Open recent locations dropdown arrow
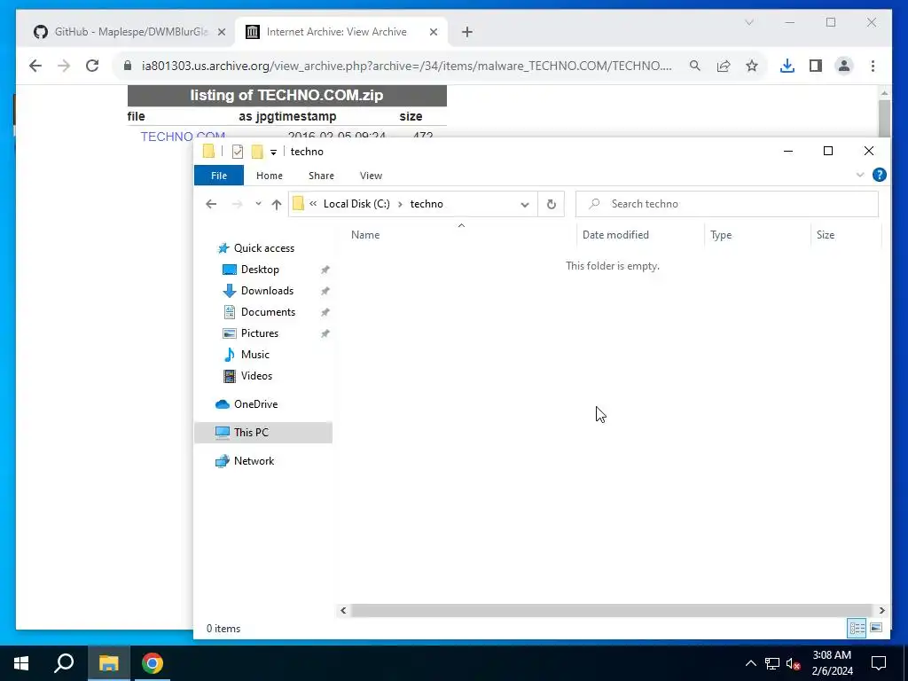 click(258, 204)
